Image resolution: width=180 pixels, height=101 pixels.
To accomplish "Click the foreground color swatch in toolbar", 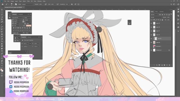I will 1,70.
